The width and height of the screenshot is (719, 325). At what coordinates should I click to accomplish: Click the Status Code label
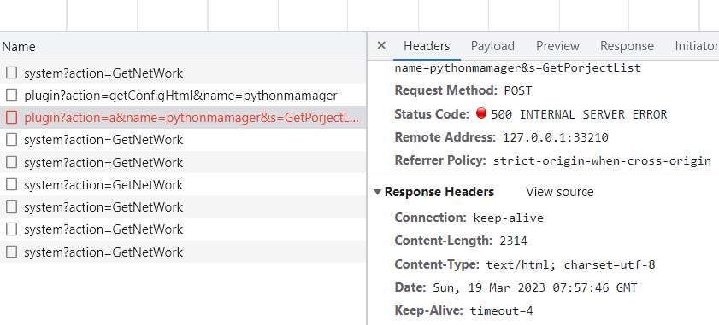pos(432,114)
